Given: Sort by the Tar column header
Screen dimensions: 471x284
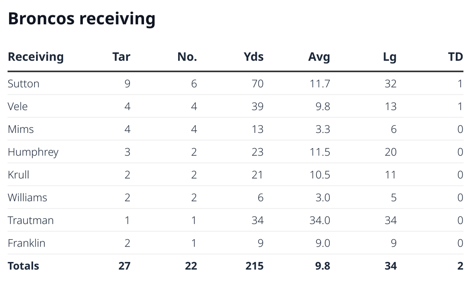Looking at the screenshot, I should point(121,57).
